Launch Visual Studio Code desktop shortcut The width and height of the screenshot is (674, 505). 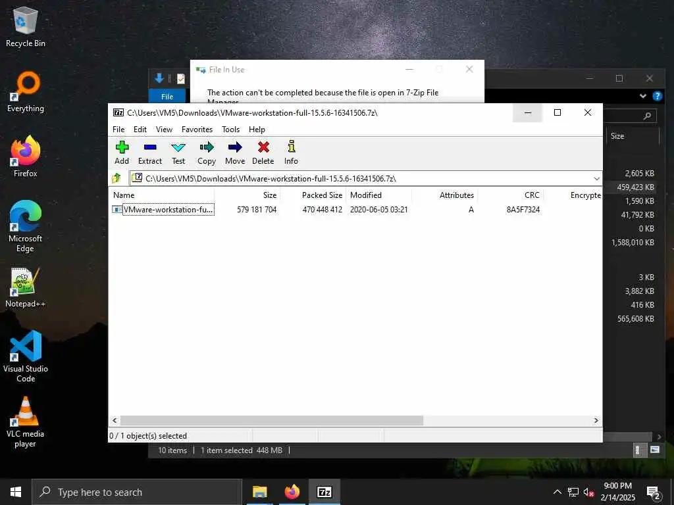(x=26, y=356)
